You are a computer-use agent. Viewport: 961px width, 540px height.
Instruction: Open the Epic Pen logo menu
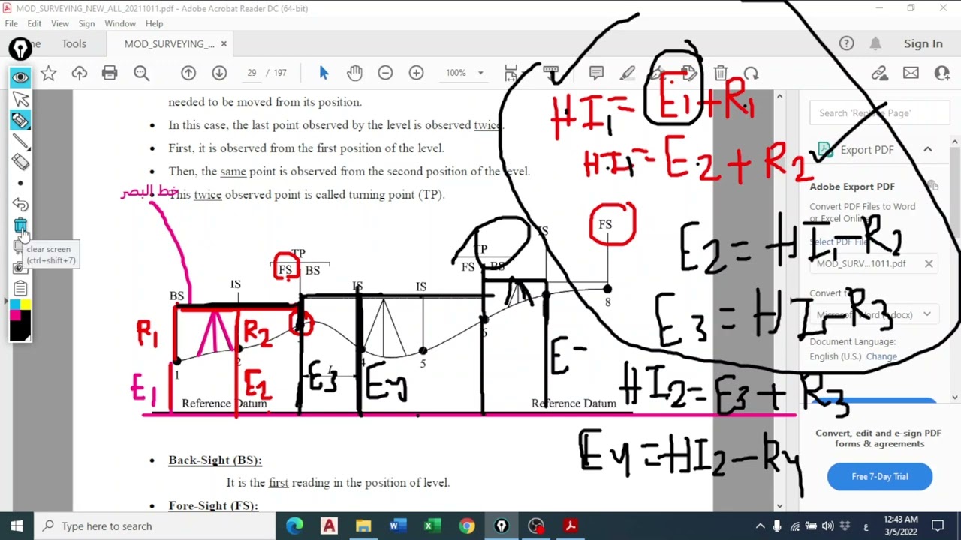point(20,49)
